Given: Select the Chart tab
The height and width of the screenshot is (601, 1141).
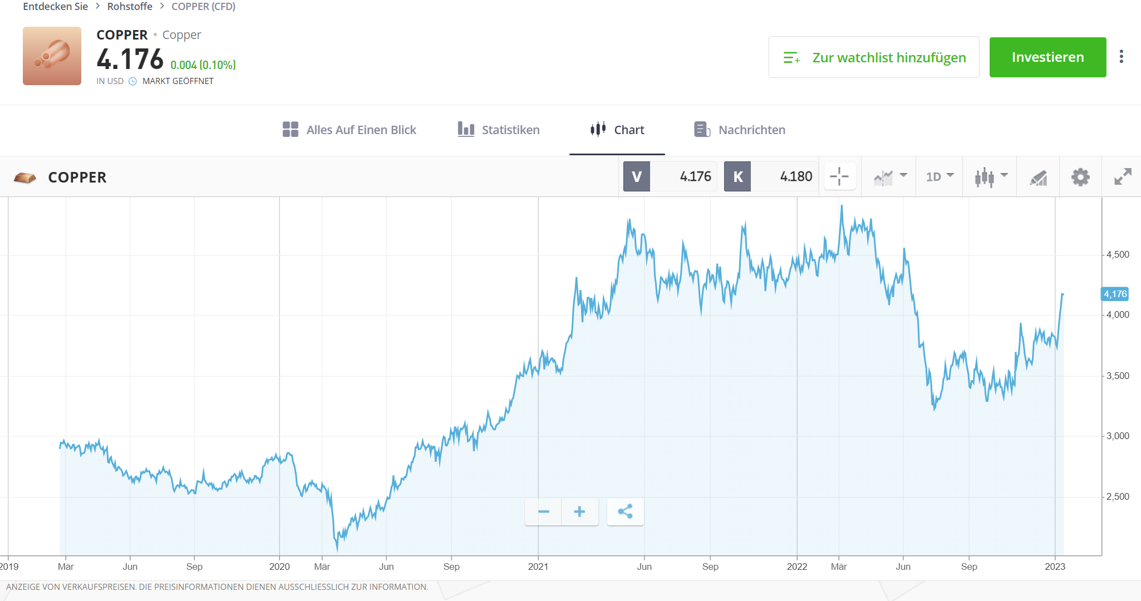Looking at the screenshot, I should tap(617, 130).
